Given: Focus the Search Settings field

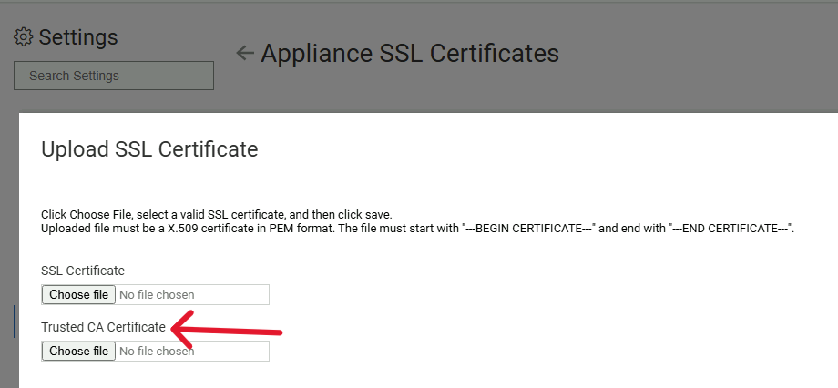Looking at the screenshot, I should click(114, 76).
